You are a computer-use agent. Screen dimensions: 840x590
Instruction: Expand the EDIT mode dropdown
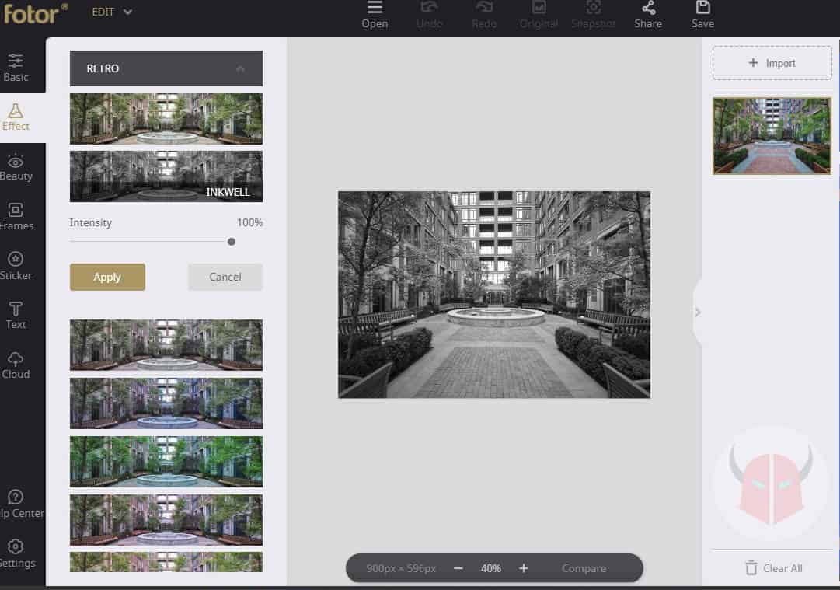(x=127, y=12)
